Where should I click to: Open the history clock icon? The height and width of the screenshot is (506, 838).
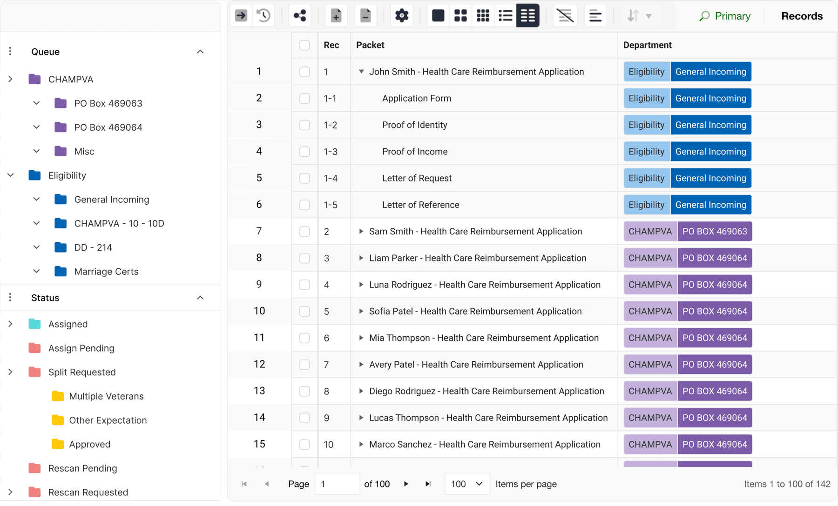[x=264, y=16]
